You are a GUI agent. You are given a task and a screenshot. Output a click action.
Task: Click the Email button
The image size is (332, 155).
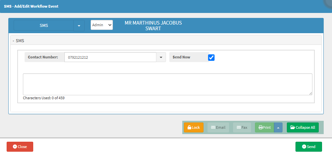pos(218,127)
